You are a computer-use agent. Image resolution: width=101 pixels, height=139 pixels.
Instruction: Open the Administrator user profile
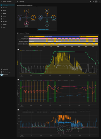(x=7, y=75)
